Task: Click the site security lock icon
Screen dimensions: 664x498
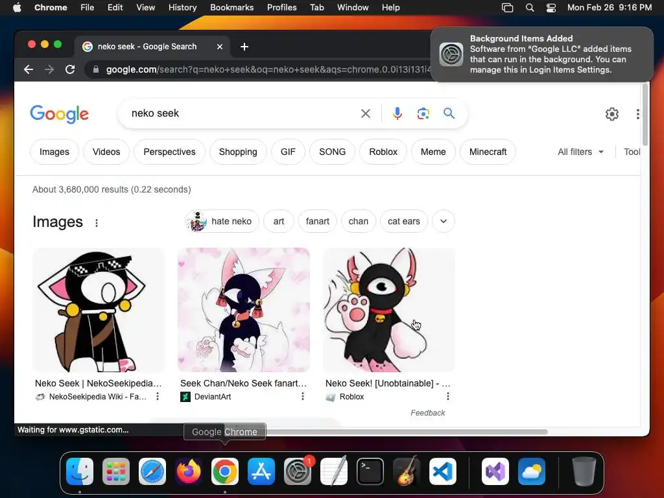Action: coord(96,69)
